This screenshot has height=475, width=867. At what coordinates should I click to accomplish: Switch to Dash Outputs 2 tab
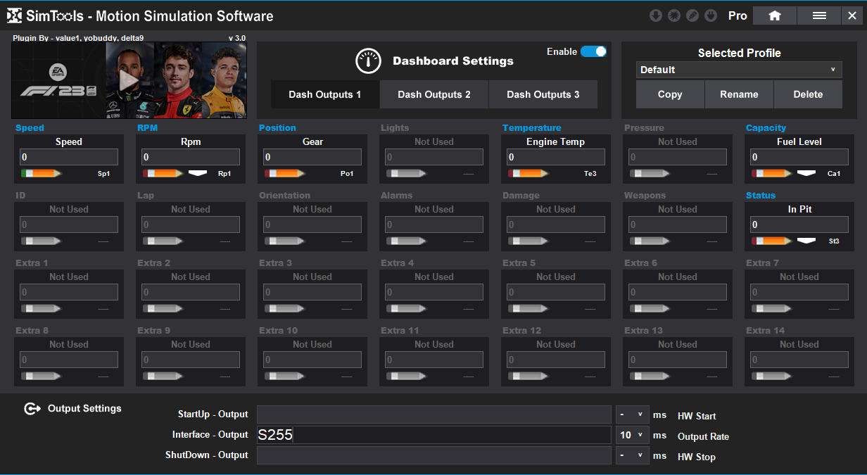click(434, 94)
